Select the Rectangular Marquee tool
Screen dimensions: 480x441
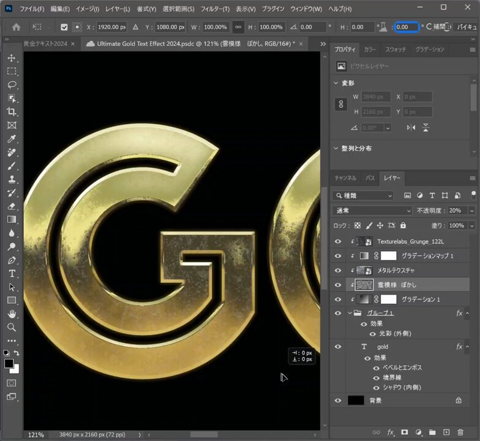tap(12, 71)
